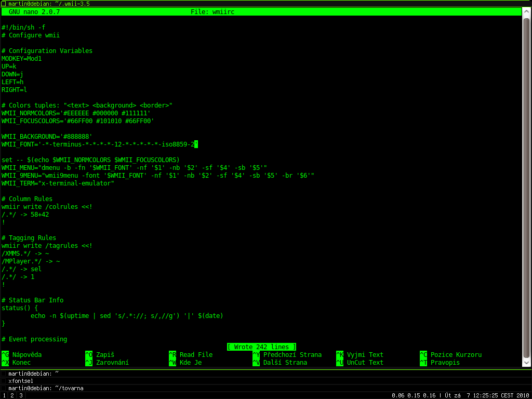Click the 'Wrote 242 lines' status message
The image size is (532, 399).
click(262, 347)
